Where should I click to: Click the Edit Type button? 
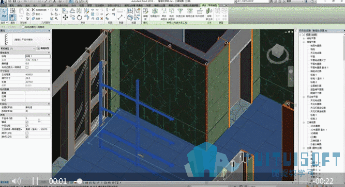point(43,48)
